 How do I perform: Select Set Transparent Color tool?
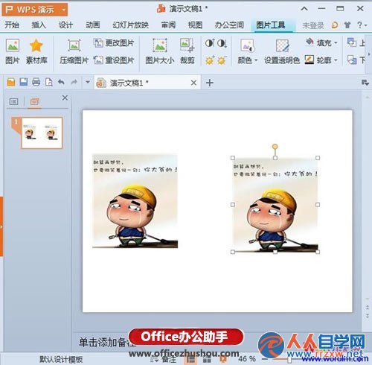282,45
